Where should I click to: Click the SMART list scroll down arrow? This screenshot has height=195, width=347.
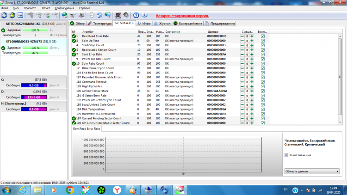(340, 122)
